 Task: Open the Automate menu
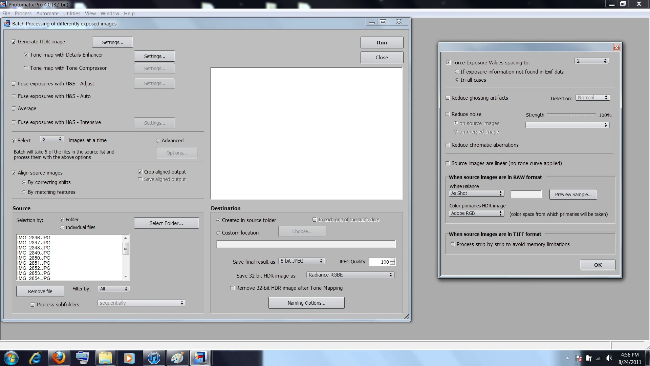(47, 14)
